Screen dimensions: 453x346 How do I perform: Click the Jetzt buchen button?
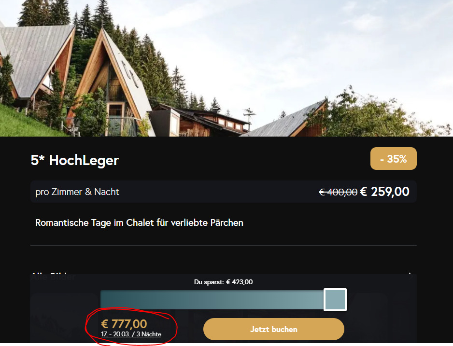(274, 329)
